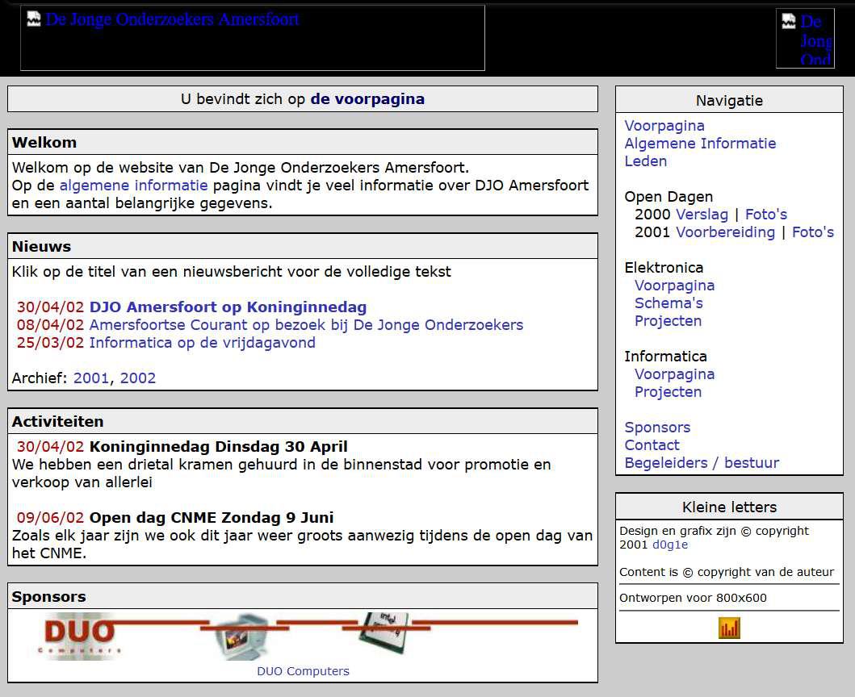This screenshot has width=855, height=697.
Task: Open Foto's for Open Dagen 2001
Action: point(813,232)
